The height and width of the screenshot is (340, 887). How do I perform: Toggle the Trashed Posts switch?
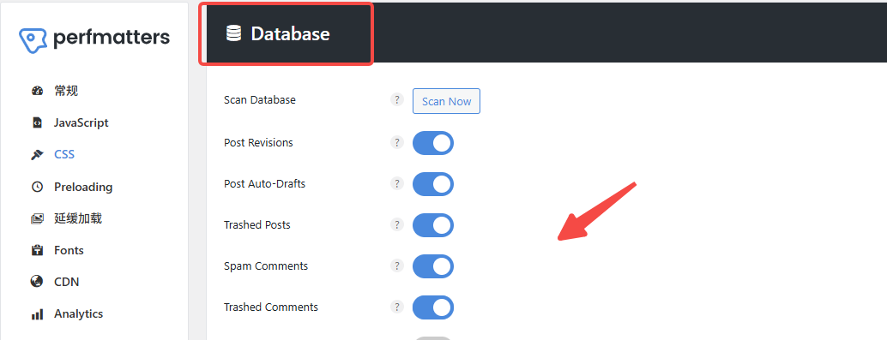(x=433, y=225)
